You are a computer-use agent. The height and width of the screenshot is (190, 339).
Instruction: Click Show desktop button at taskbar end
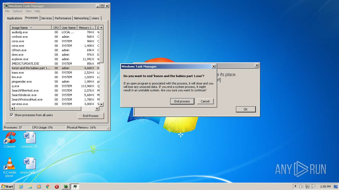point(336,187)
